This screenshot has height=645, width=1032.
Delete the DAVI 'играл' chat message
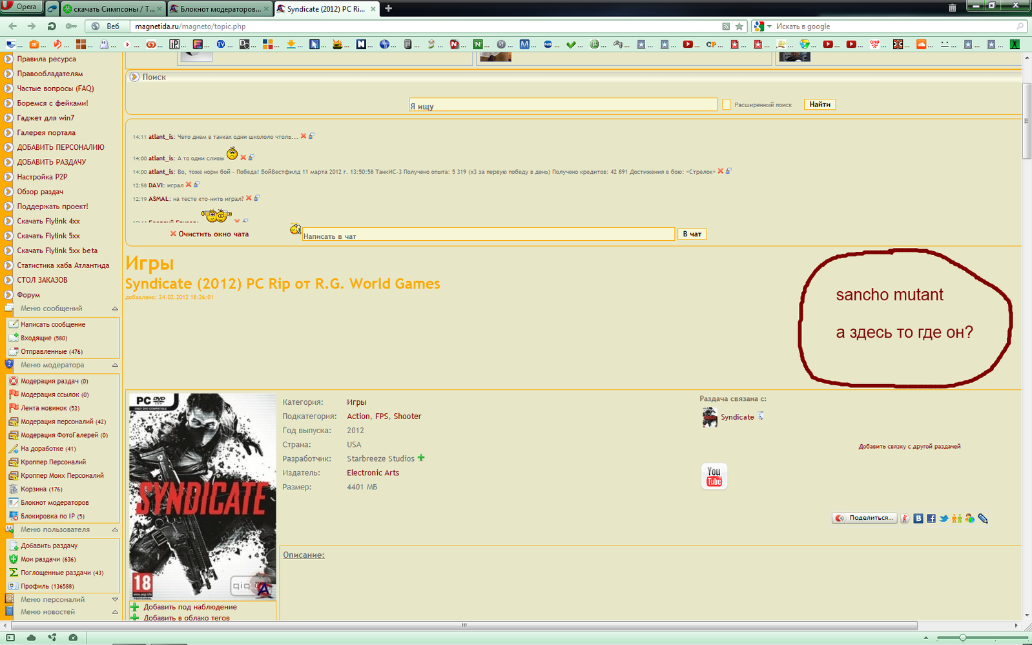point(189,185)
